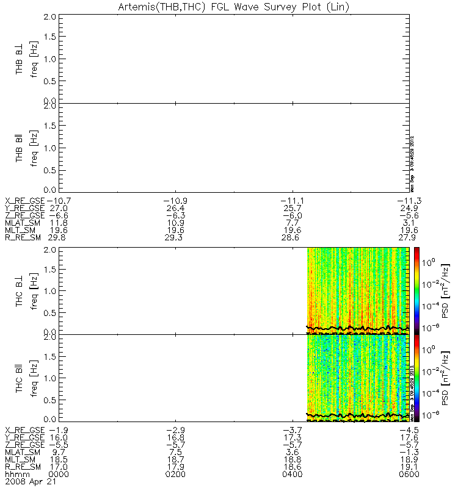The height and width of the screenshot is (488, 458).
Task: Click THC R_RE_SM value "19.1"
Action: coord(409,467)
